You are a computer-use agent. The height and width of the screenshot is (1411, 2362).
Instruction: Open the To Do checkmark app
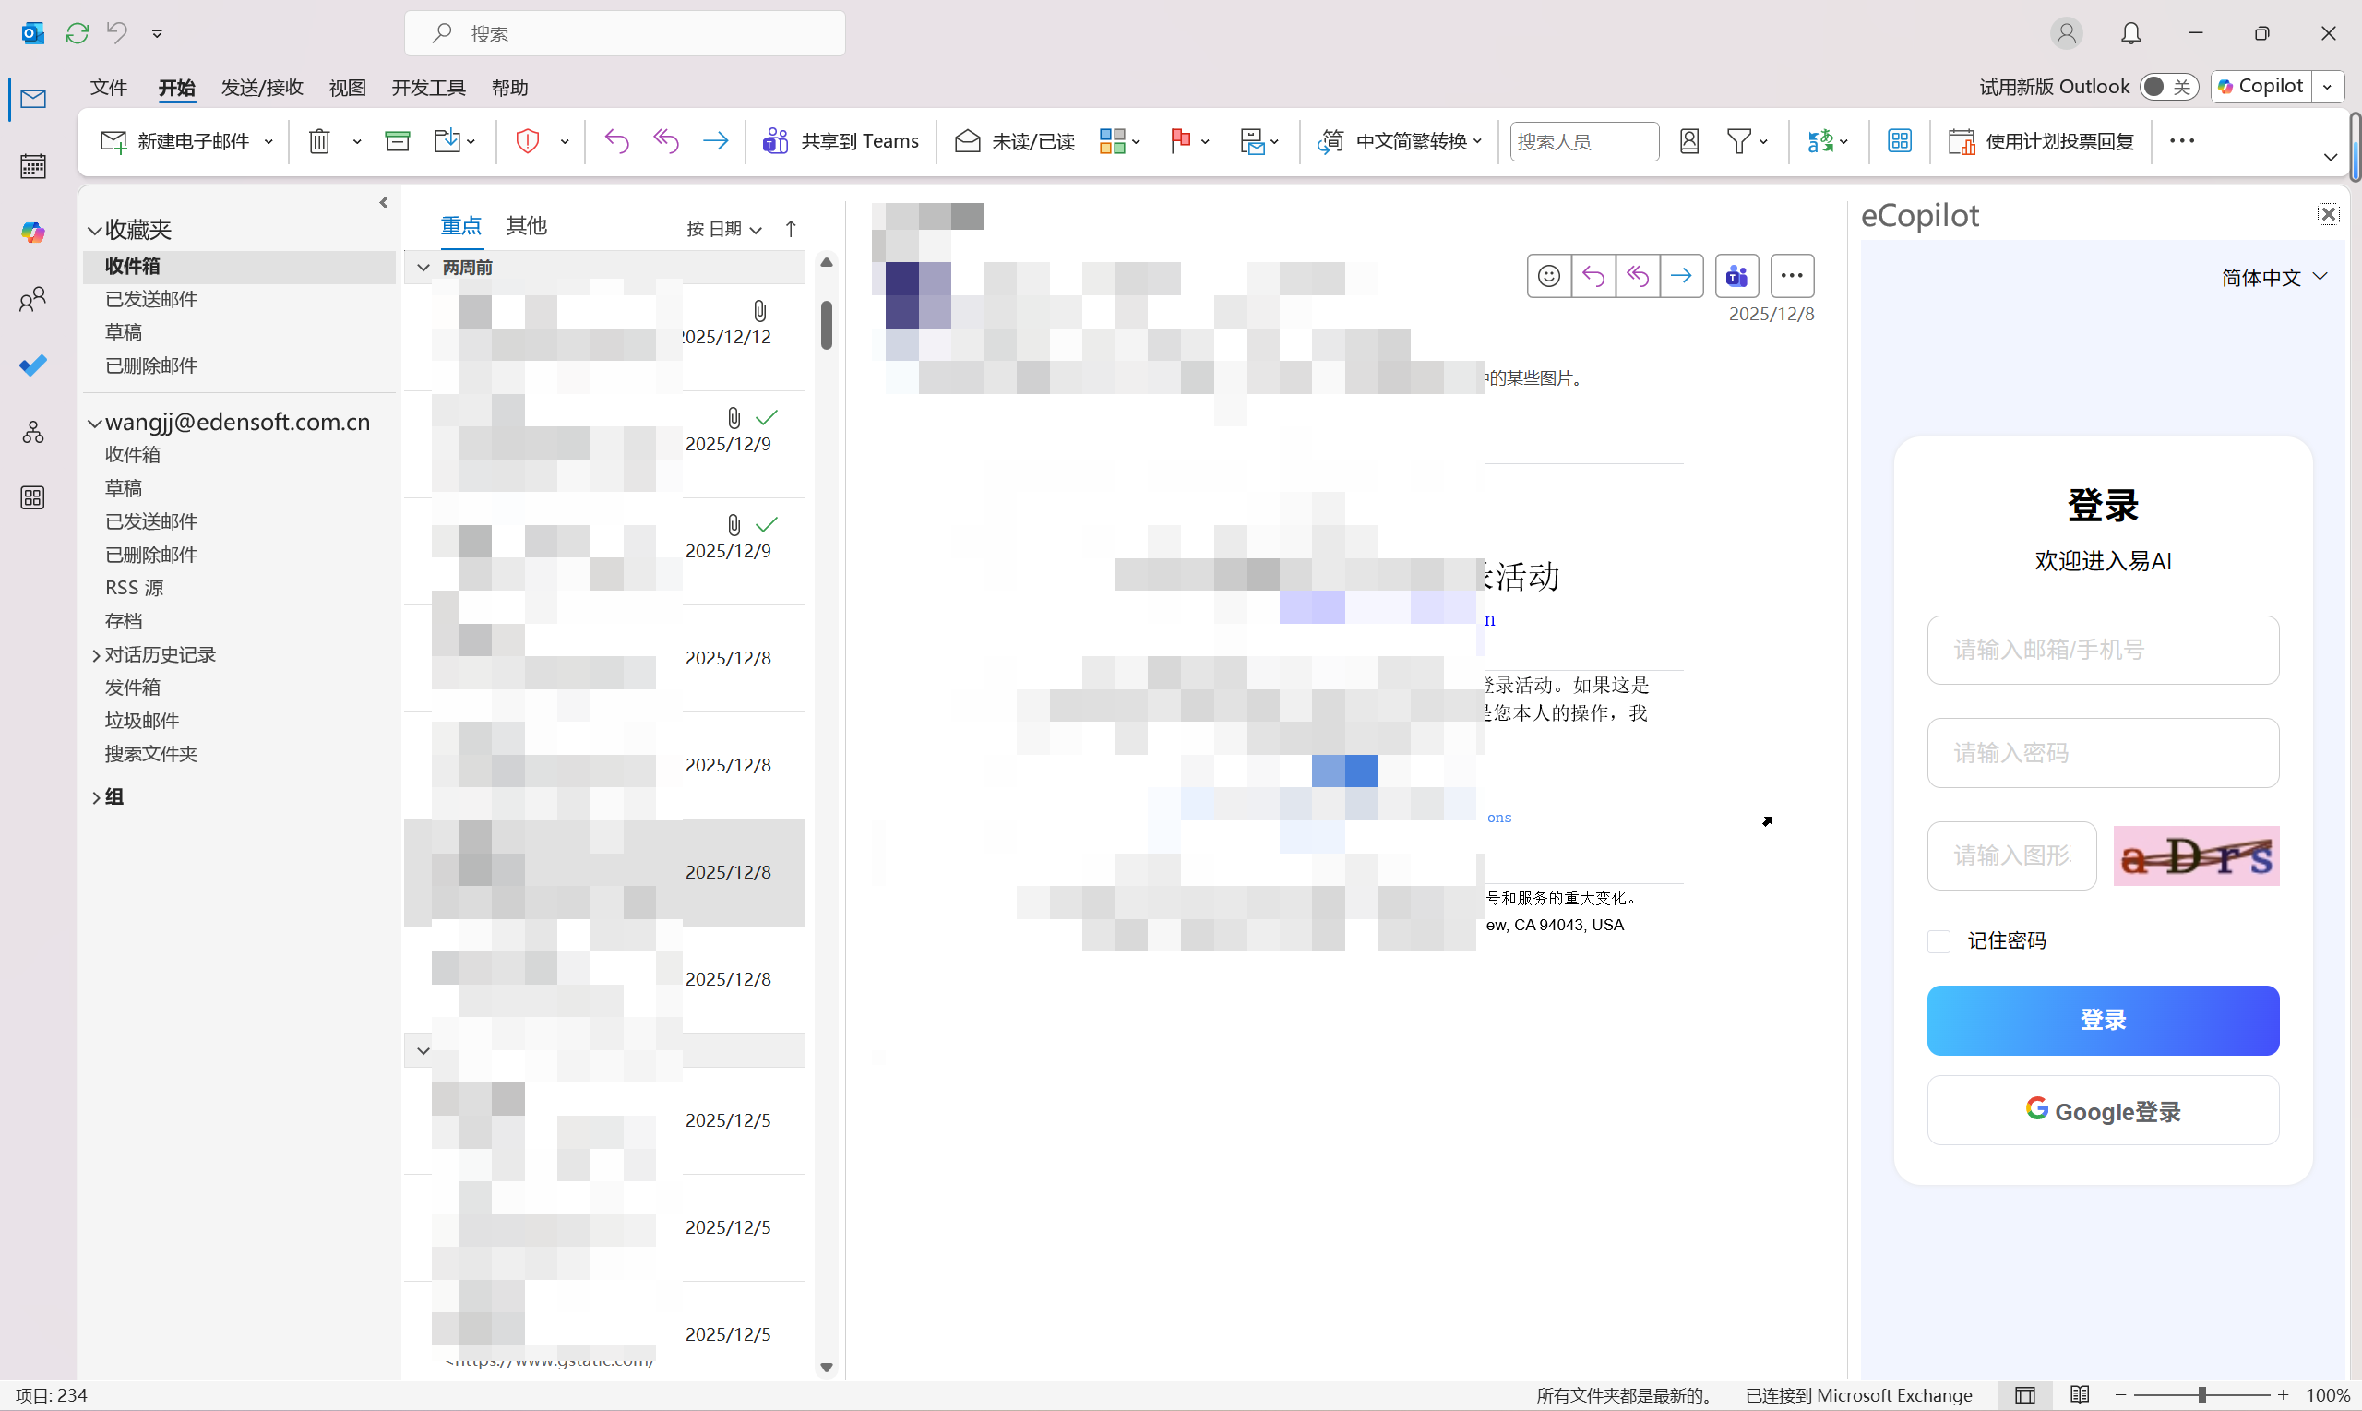[33, 365]
